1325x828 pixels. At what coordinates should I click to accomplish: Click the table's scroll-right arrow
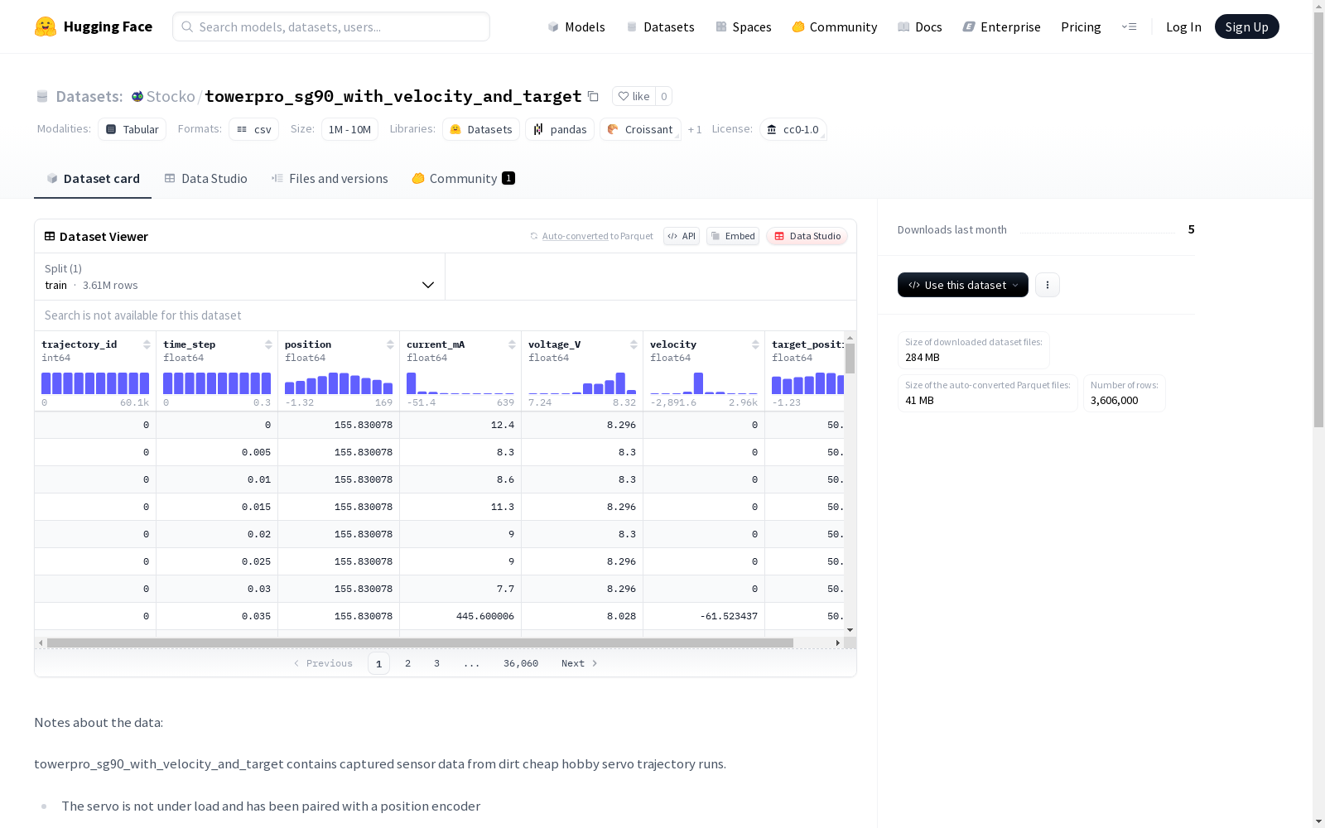pyautogui.click(x=838, y=643)
